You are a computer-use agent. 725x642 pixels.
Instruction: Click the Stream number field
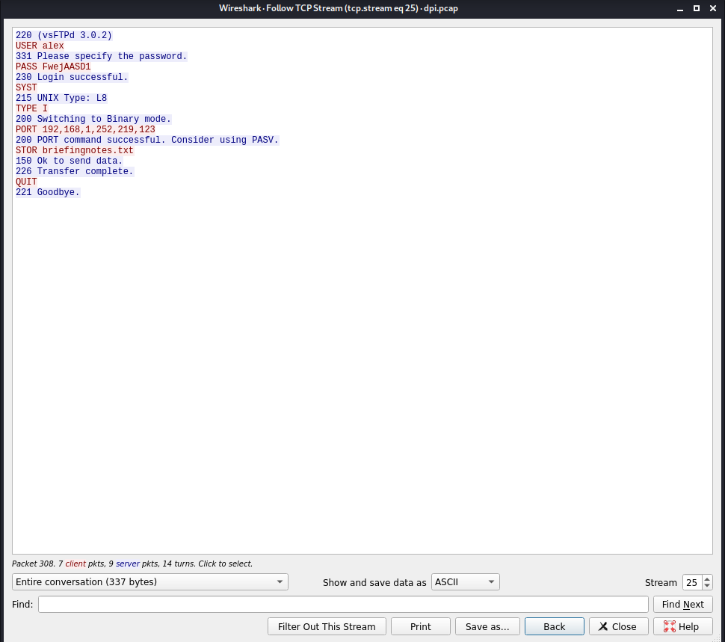[692, 582]
